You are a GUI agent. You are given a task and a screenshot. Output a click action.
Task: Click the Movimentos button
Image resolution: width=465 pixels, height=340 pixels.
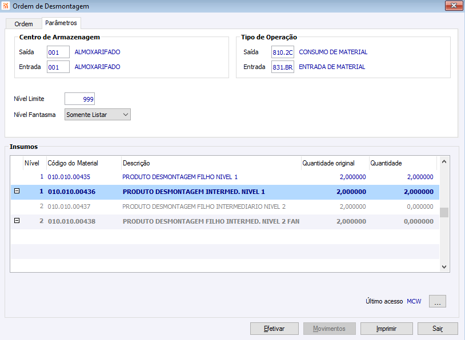(x=330, y=329)
